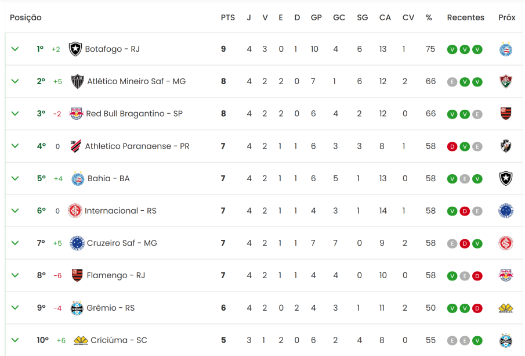Open the Grêmio - RS team link
This screenshot has width=525, height=356.
coord(110,308)
